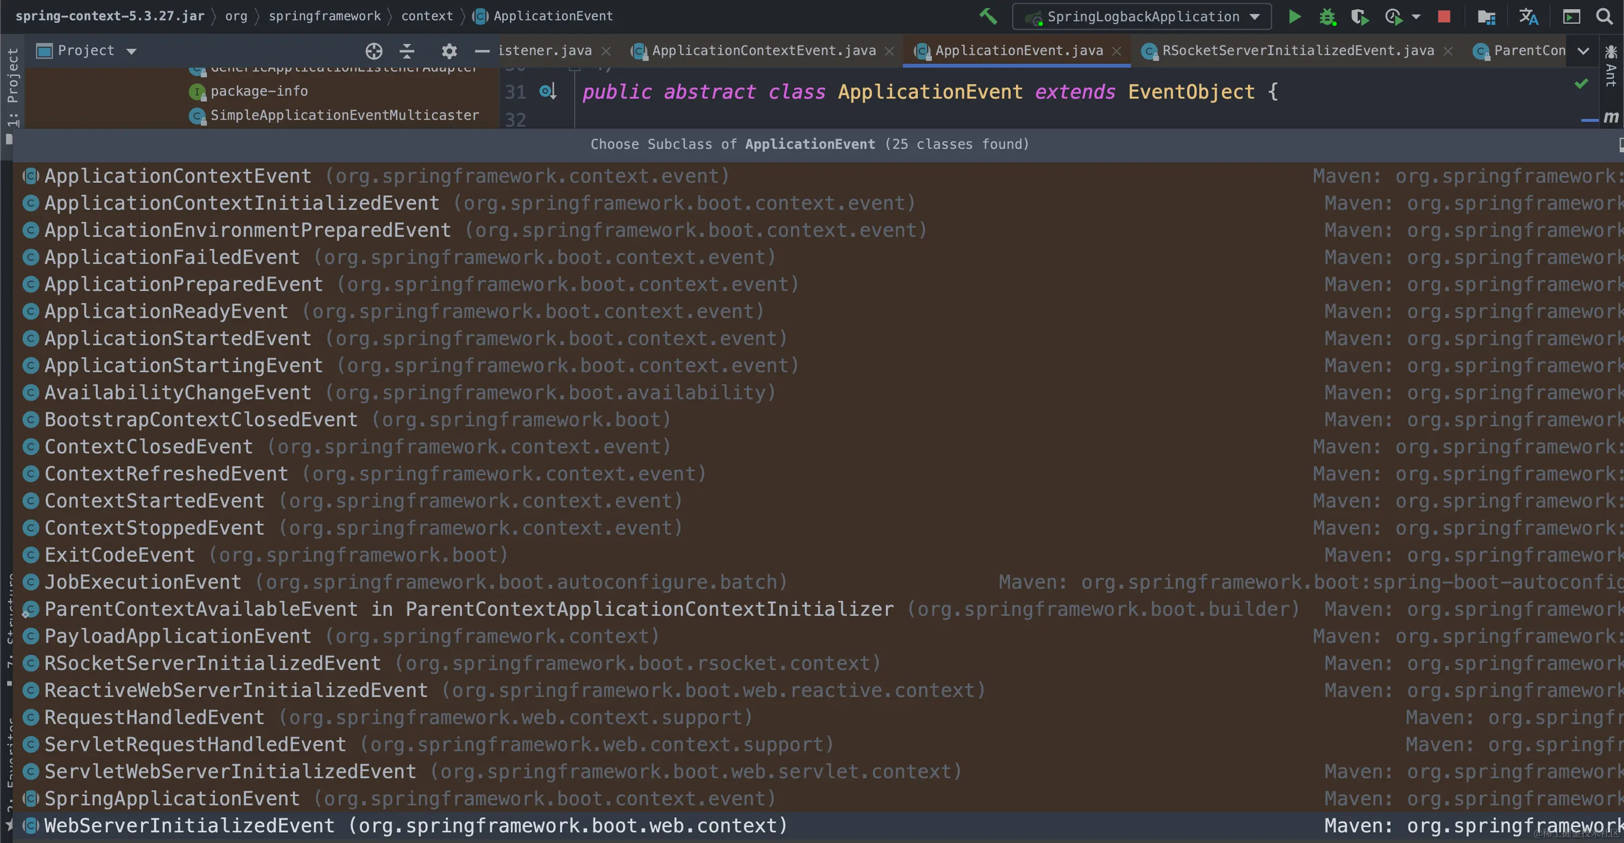Choose ApplicationContextInitializedEvent subclass
Image resolution: width=1624 pixels, height=843 pixels.
818,203
